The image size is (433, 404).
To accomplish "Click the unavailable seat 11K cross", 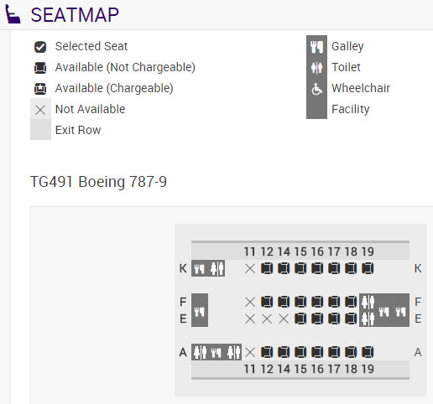I will 250,269.
